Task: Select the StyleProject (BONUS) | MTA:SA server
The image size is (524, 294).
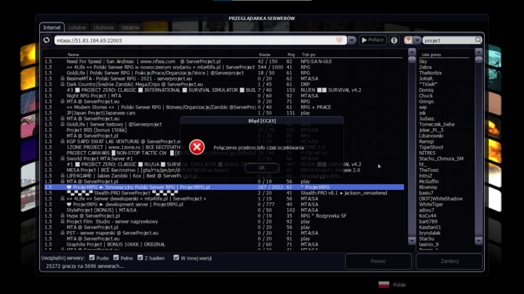Action: (224, 210)
